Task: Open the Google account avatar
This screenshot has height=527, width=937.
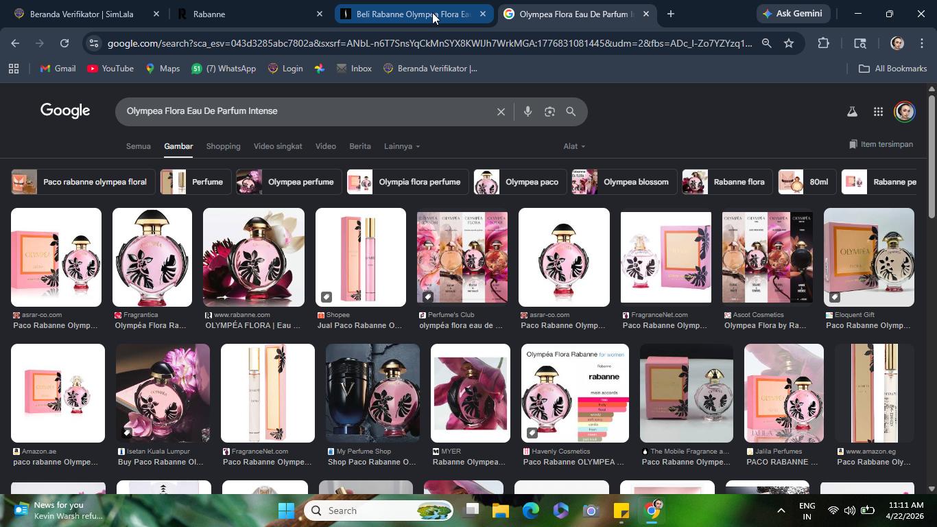Action: pyautogui.click(x=904, y=112)
